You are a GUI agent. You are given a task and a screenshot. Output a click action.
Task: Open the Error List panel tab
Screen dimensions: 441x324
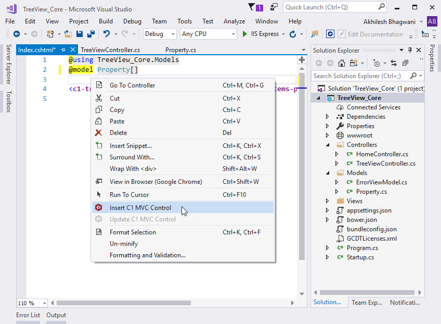coord(28,315)
